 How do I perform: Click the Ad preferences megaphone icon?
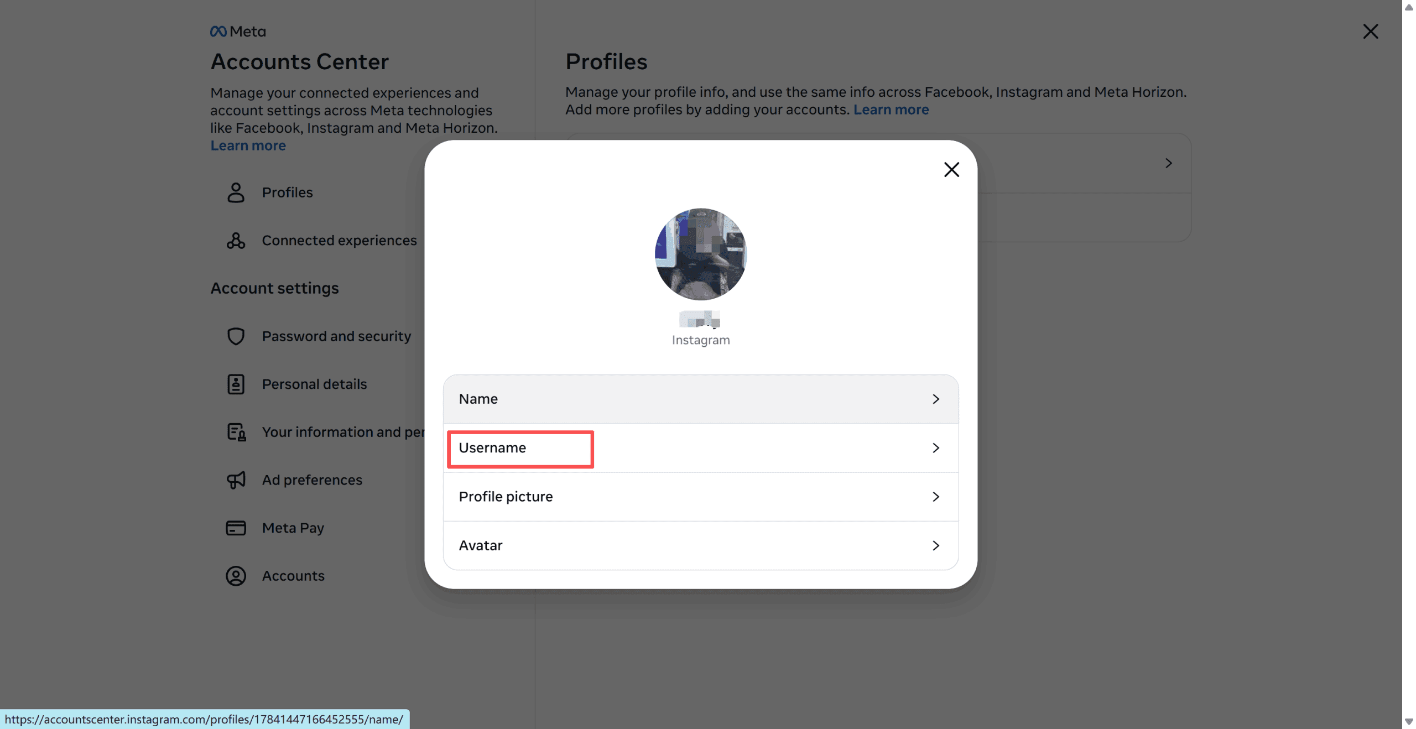236,480
